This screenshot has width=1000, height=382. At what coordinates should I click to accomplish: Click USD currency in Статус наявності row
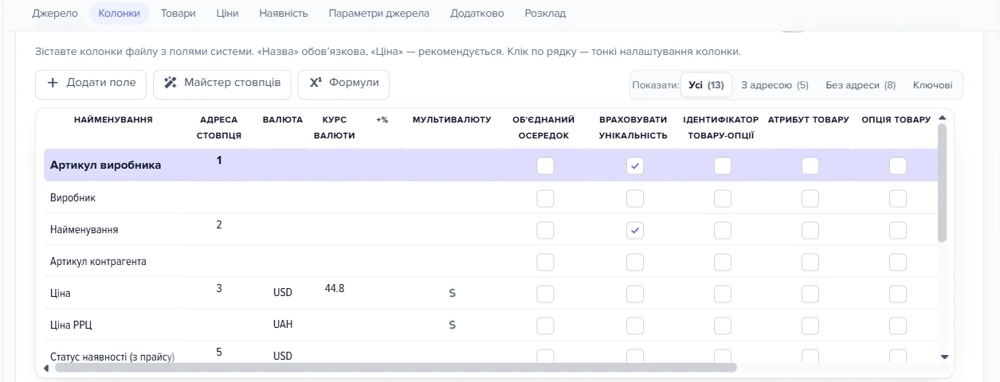click(x=283, y=357)
